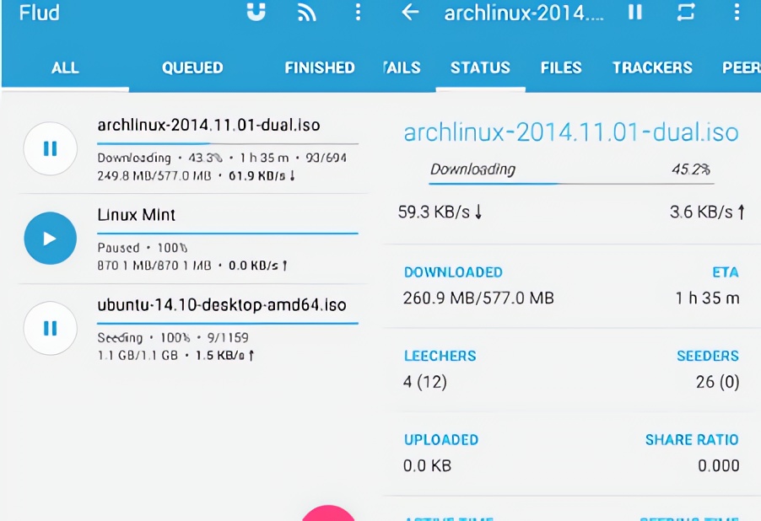Toggle sequential download loop icon

tap(686, 13)
